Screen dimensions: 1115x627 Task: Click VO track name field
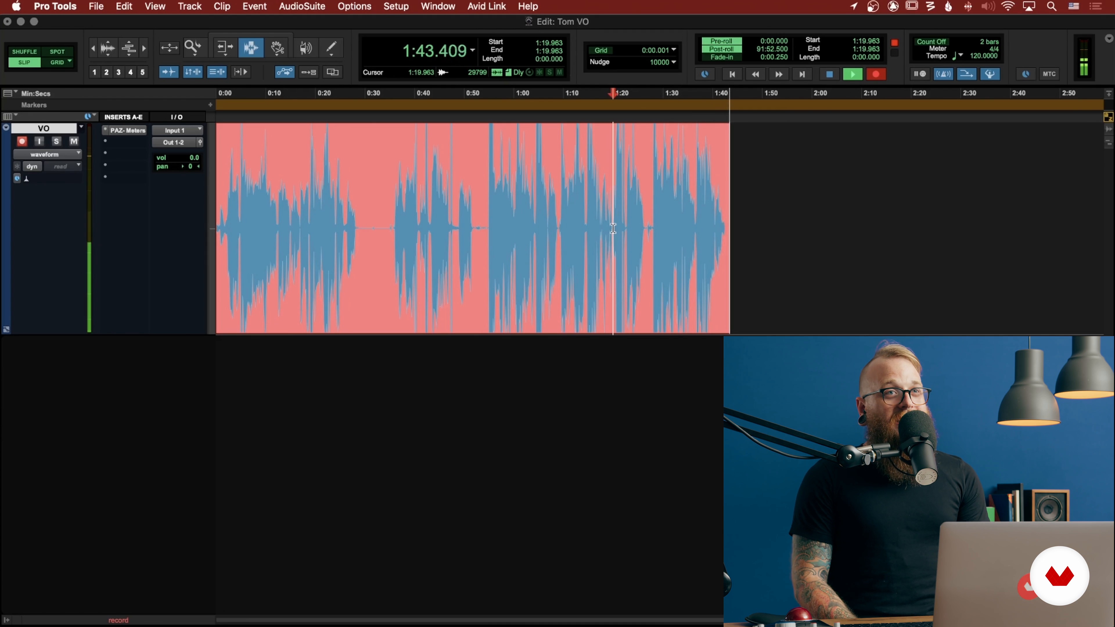click(44, 129)
